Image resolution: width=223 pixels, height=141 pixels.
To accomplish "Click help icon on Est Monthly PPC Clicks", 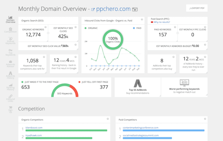I will click(x=205, y=27).
